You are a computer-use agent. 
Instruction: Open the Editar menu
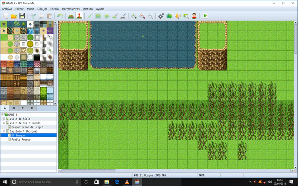coord(19,9)
